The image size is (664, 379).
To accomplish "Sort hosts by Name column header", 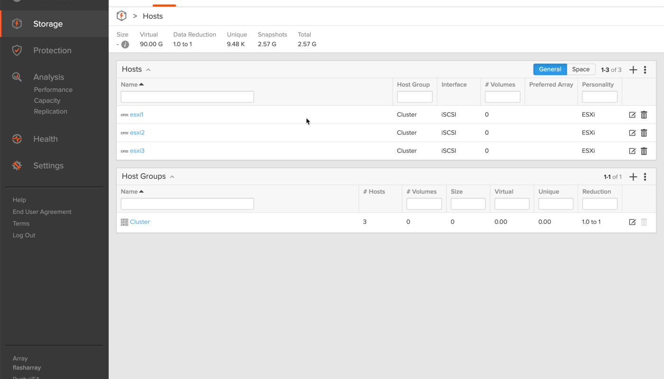I will click(x=129, y=84).
